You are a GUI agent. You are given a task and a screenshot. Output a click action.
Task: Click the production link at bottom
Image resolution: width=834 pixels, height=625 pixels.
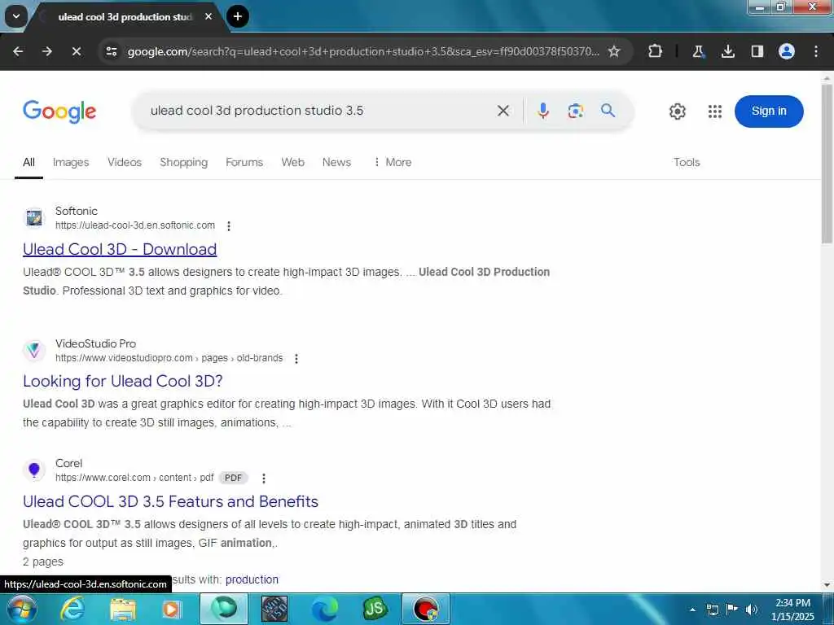[252, 579]
